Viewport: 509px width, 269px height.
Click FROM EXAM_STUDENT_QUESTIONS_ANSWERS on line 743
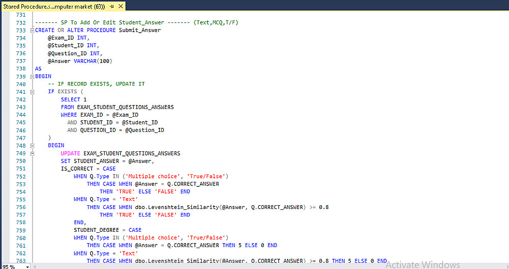click(x=117, y=107)
